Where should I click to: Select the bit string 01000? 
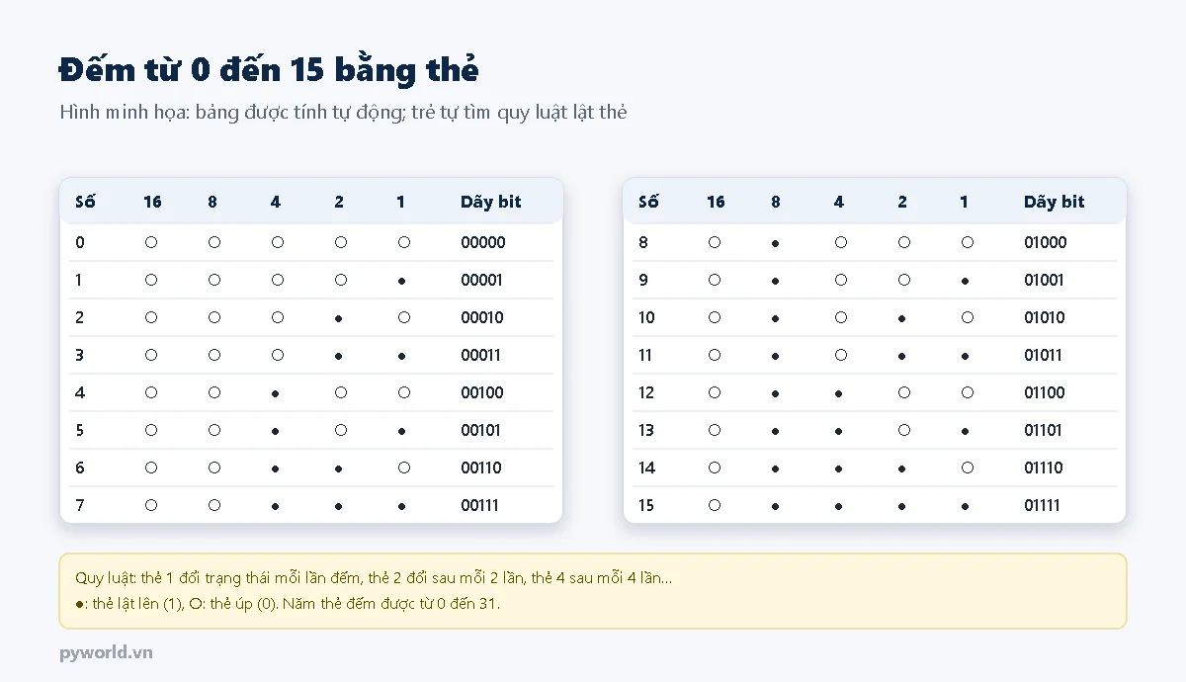tap(1046, 242)
